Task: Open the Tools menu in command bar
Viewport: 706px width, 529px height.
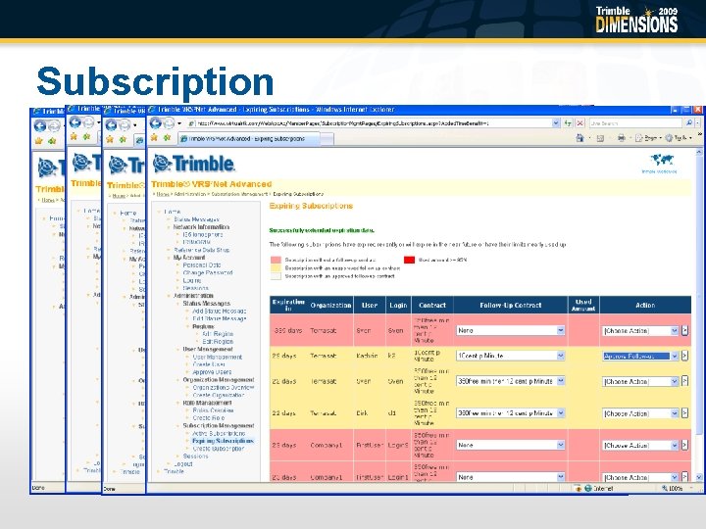Action: (678, 138)
